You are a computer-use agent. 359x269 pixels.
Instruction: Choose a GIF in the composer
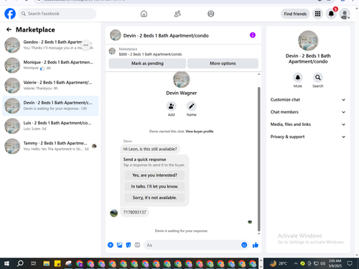tap(137, 245)
